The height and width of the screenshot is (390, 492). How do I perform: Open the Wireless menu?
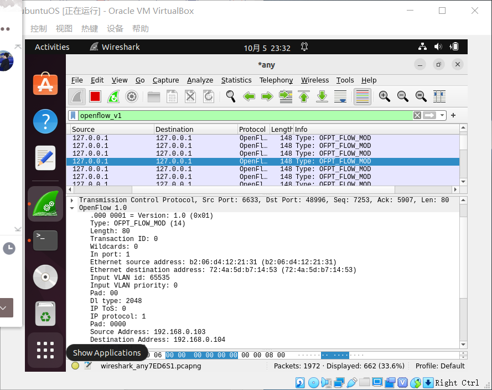pos(315,80)
